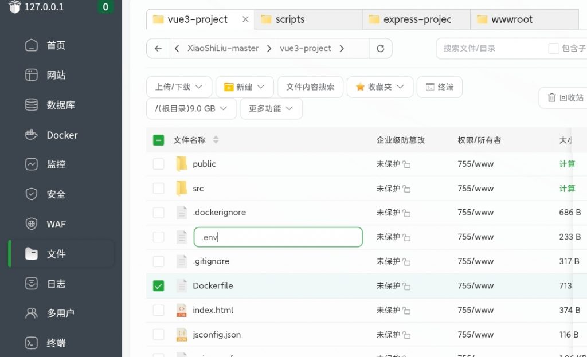Uncheck the Dockerfile checkbox
This screenshot has height=357, width=587.
[158, 285]
